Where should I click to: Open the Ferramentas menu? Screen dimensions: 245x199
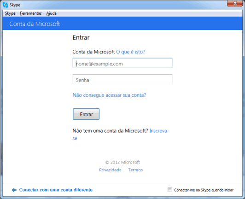[31, 13]
